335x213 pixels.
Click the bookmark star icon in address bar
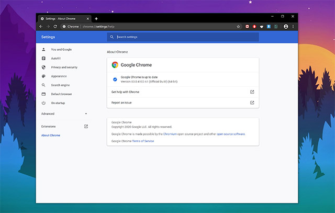[x=239, y=26]
